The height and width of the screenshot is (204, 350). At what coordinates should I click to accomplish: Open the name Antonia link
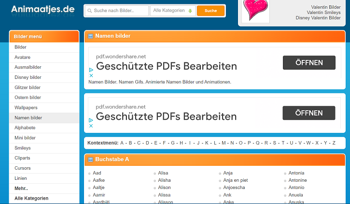coord(296,173)
